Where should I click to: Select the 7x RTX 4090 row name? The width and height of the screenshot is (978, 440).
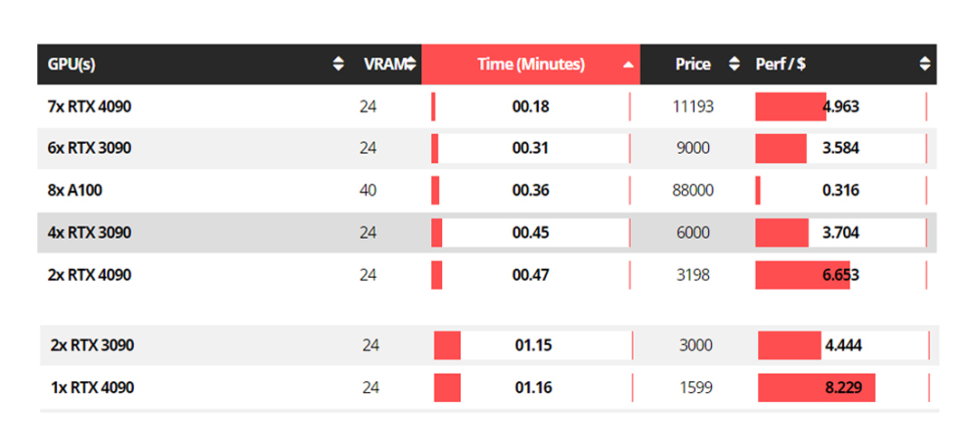point(90,107)
